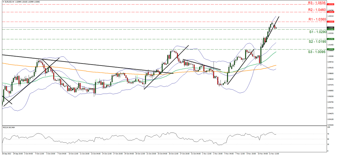Click the red 1.03650 price tag on axis
The width and height of the screenshot is (337, 158).
331,22
